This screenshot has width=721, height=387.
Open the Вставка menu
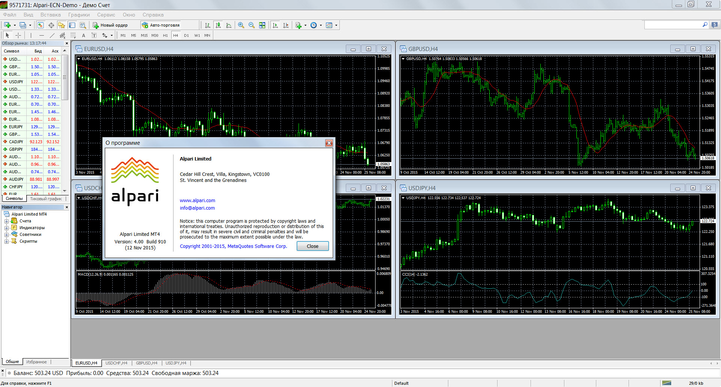[50, 15]
